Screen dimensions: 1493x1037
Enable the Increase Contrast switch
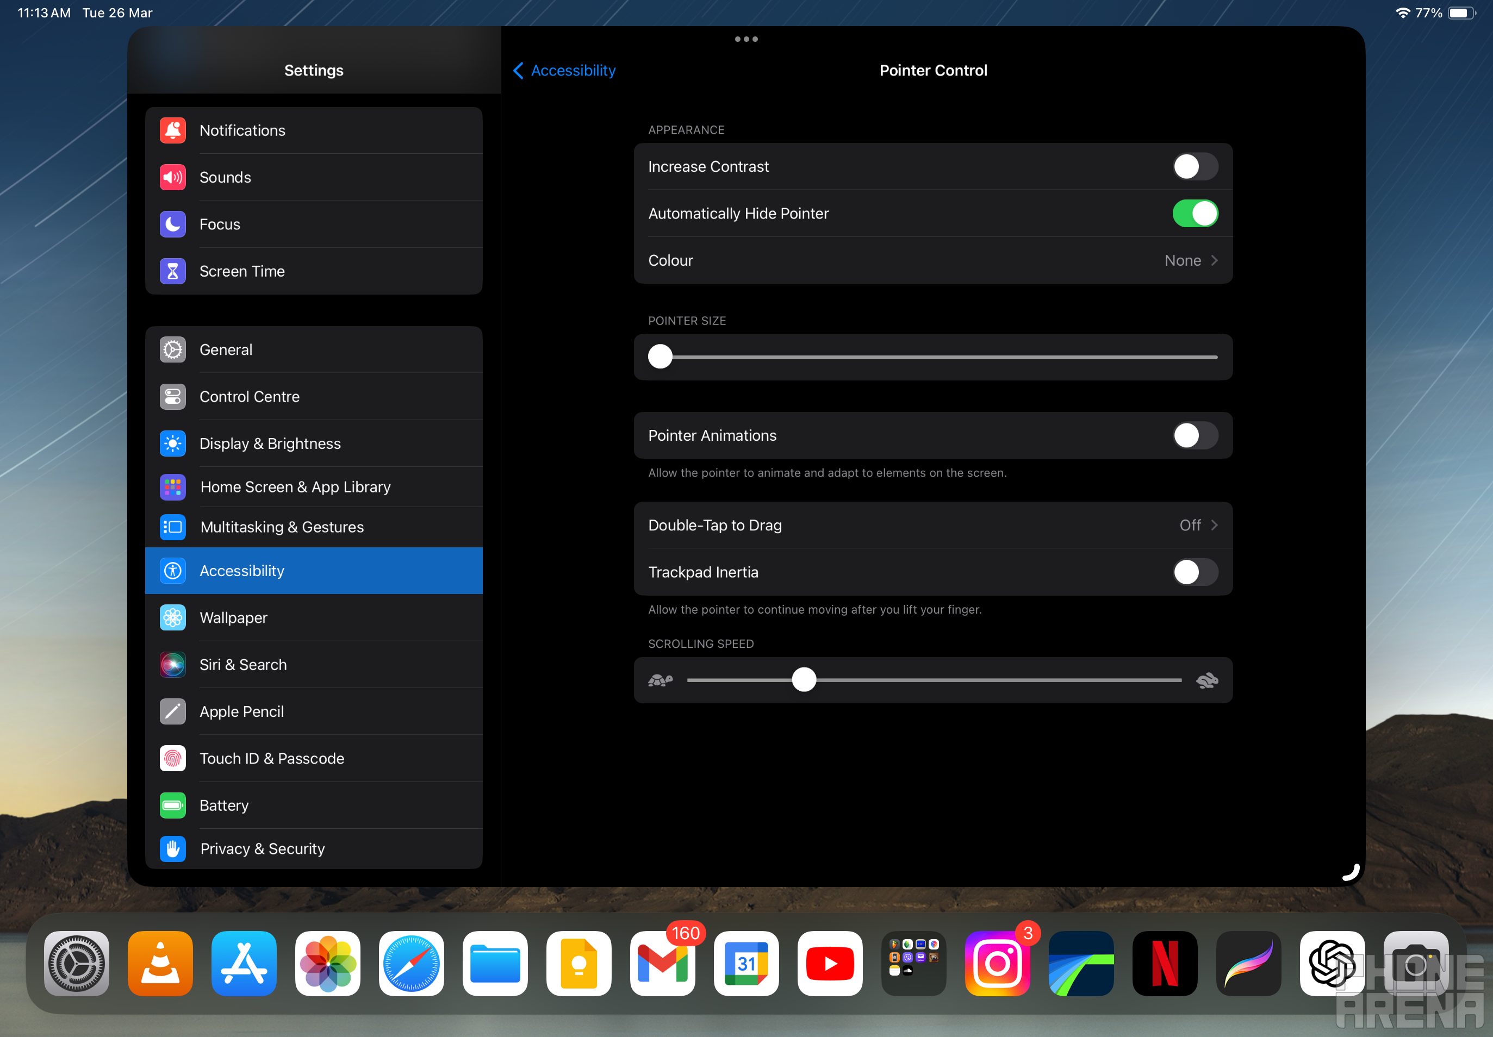(1195, 166)
